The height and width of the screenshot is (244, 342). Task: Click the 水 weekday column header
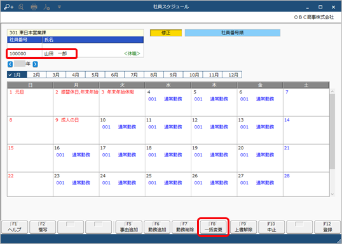[x=168, y=85]
